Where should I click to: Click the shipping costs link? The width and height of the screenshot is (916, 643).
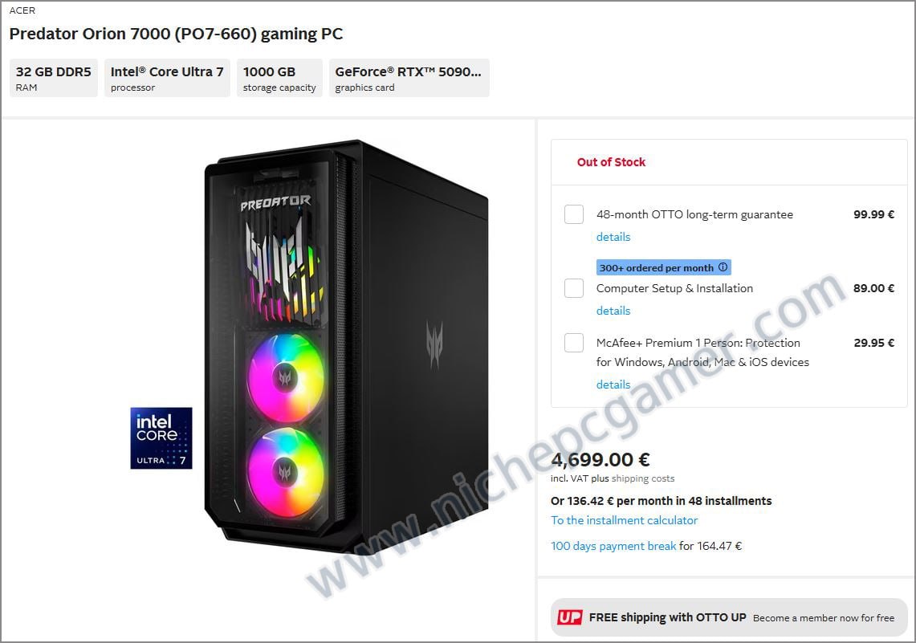point(643,478)
